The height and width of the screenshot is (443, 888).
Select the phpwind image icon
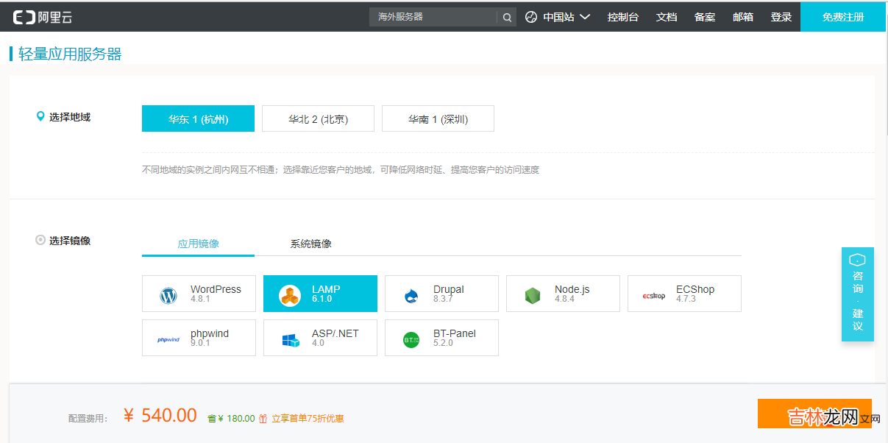pos(168,340)
